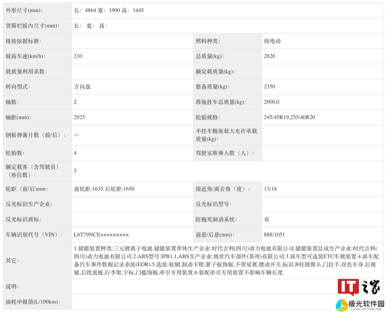Click the curb weight value 2350

click(269, 87)
